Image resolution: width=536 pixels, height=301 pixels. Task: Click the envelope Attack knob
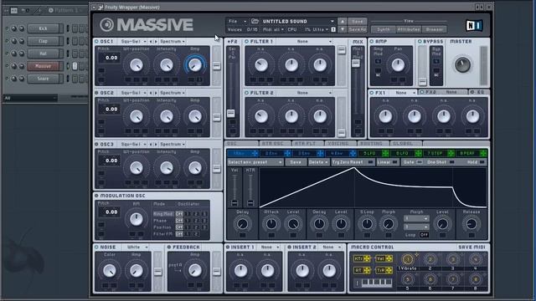[x=271, y=224]
